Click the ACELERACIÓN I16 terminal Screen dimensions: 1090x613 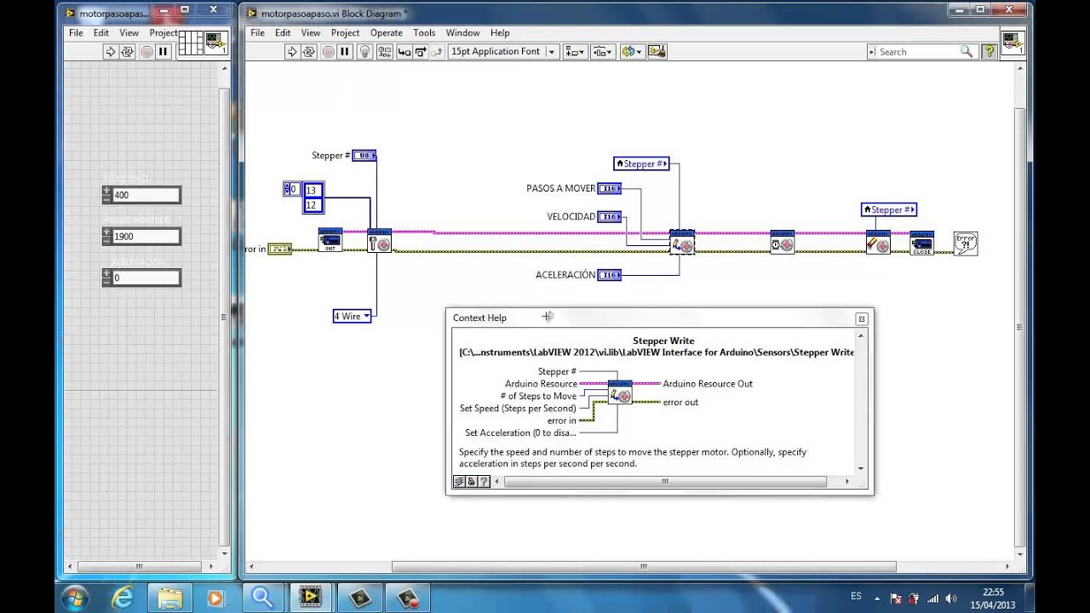coord(610,275)
